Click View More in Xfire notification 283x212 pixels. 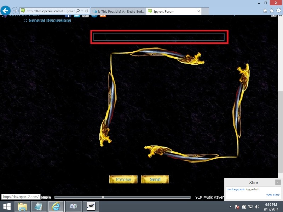[273, 195]
